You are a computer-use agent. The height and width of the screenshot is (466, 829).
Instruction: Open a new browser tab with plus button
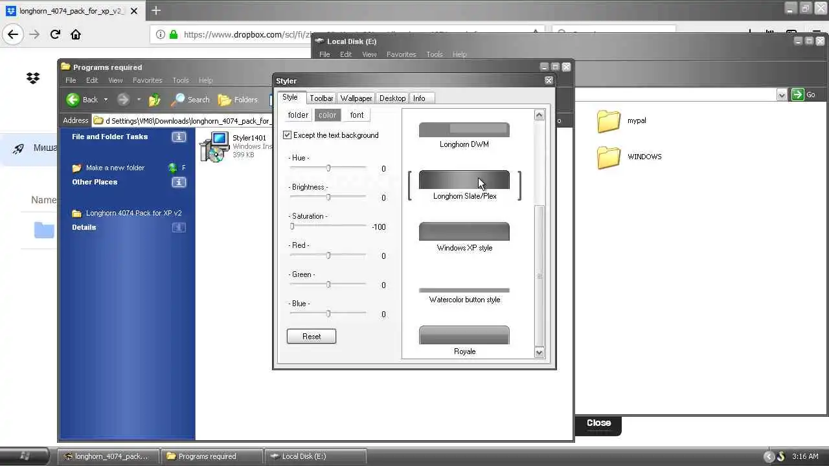pyautogui.click(x=155, y=10)
